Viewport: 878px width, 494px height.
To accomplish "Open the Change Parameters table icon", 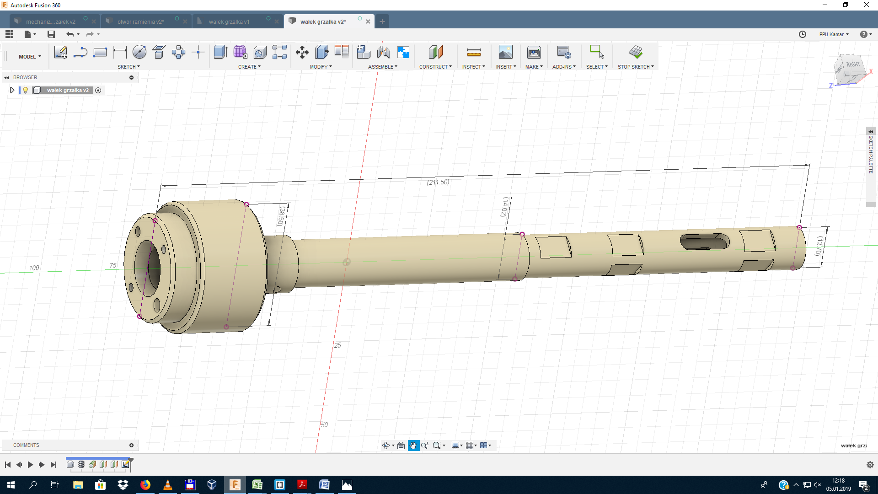I will (x=341, y=51).
